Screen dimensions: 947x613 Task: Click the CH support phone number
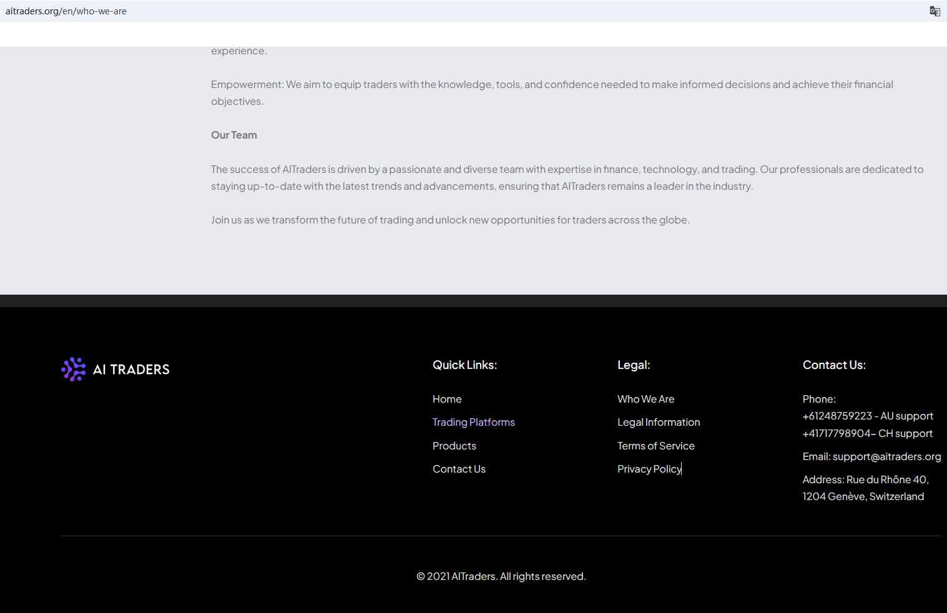(x=837, y=433)
